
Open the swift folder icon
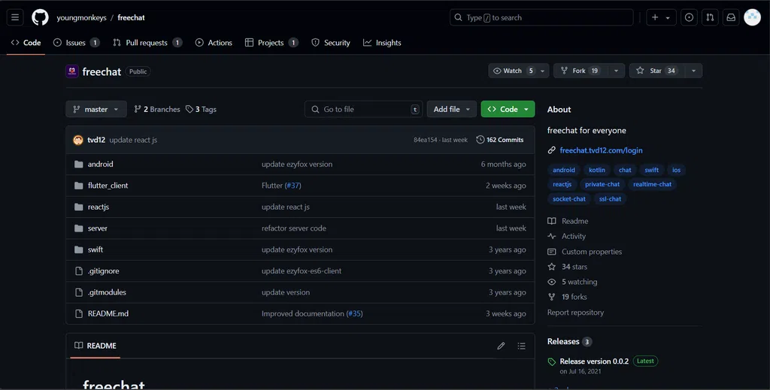78,249
